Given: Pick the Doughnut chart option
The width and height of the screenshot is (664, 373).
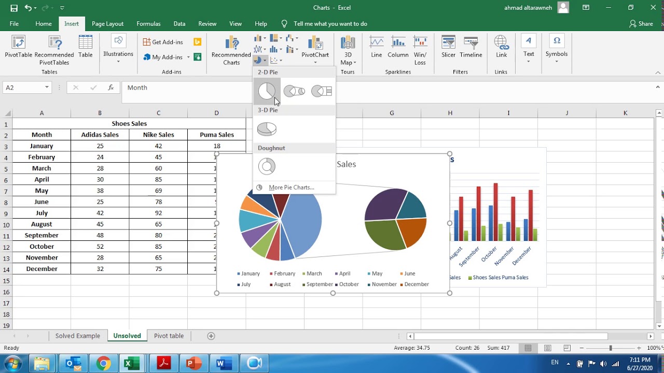Looking at the screenshot, I should tap(267, 166).
